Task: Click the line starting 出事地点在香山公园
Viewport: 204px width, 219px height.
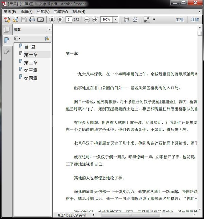Action: [128, 88]
